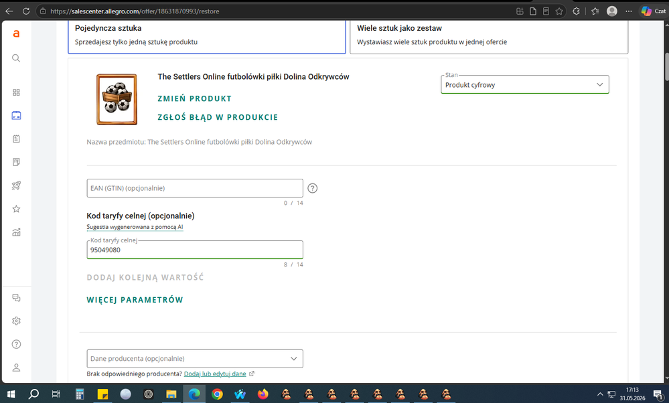
Task: Open the star ratings icon in sidebar
Action: coord(16,209)
